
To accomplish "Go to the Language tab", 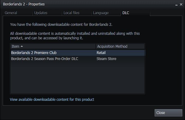I will click(x=101, y=13).
